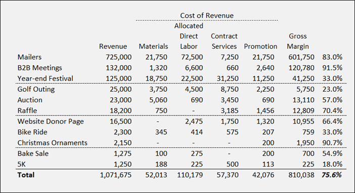Select Bike Ride revenue 2,300
Image resolution: width=355 pixels, height=193 pixels.
point(122,132)
